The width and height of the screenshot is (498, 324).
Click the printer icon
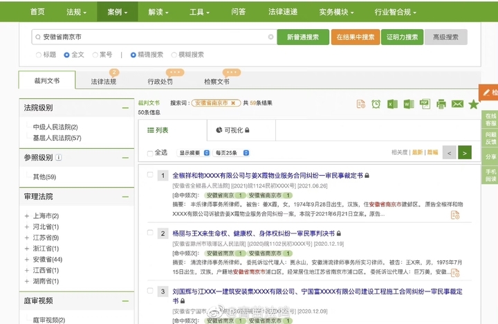(x=441, y=104)
